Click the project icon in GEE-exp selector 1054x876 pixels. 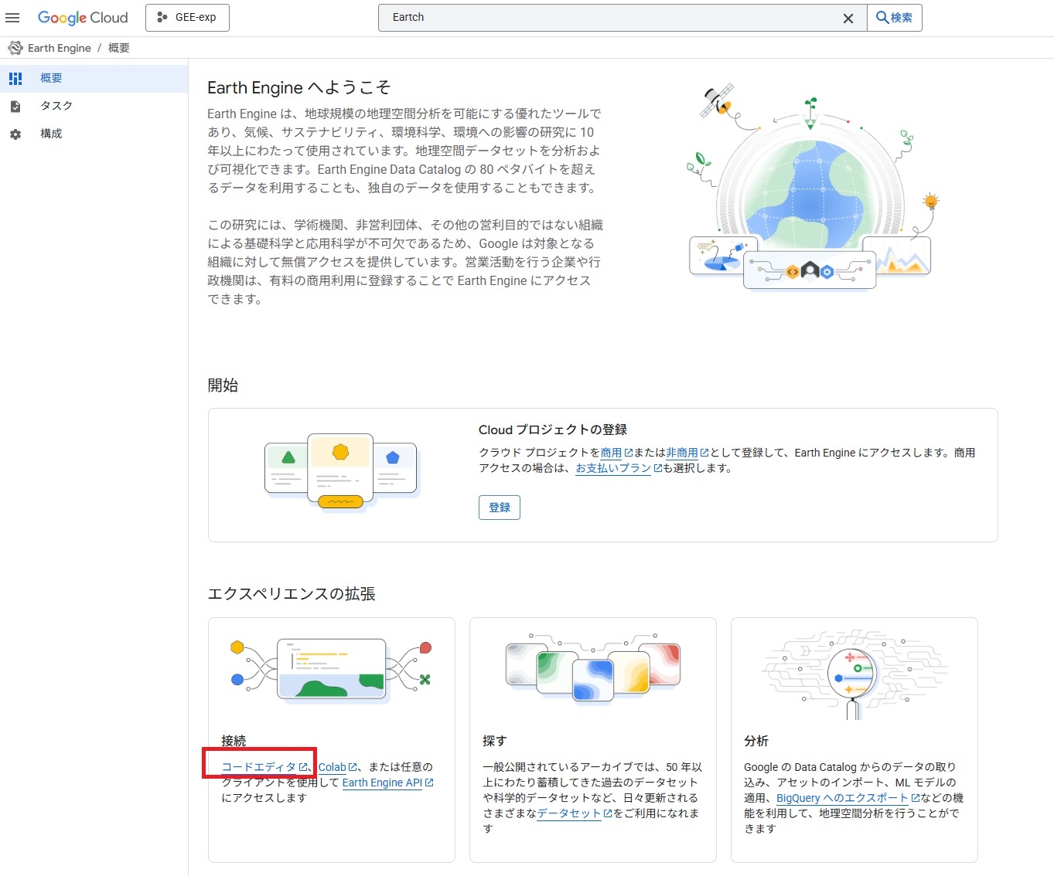[162, 17]
